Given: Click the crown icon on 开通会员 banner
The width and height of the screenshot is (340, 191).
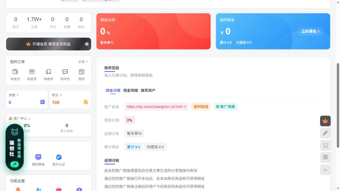Looking at the screenshot, I should (x=28, y=44).
